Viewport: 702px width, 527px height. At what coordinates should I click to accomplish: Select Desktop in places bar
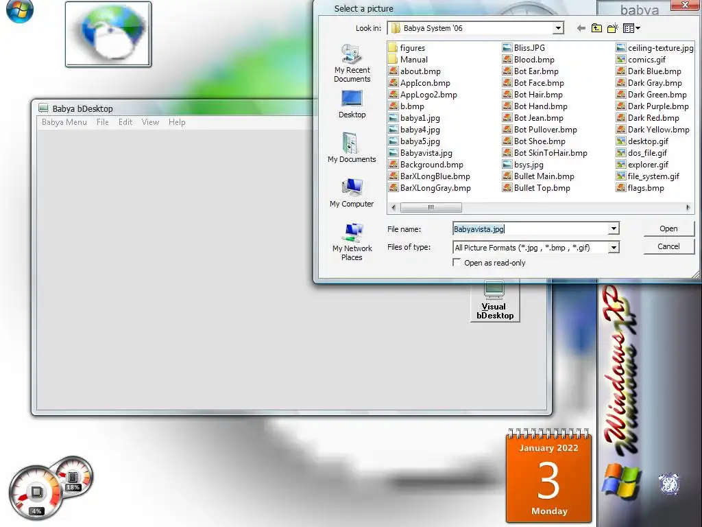click(352, 104)
